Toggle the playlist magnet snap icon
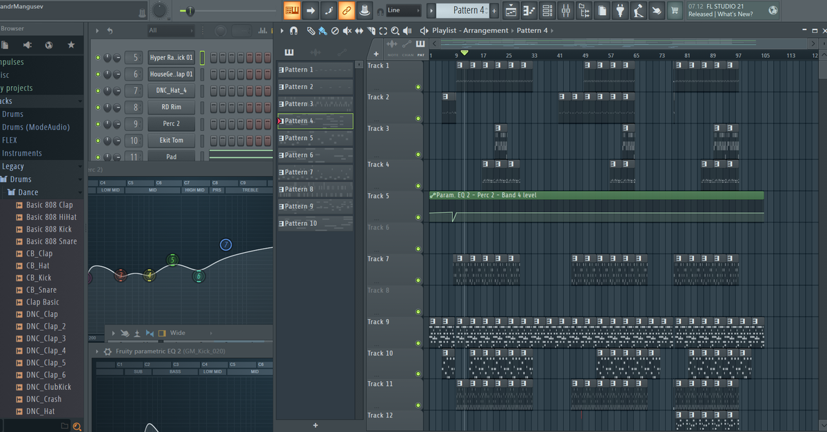 pyautogui.click(x=294, y=30)
